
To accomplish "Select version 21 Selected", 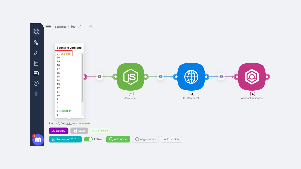I will tap(64, 54).
